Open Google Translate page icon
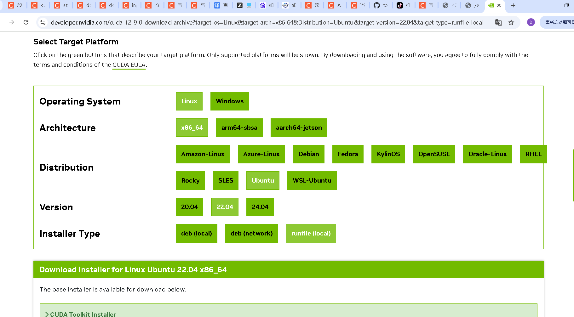Image resolution: width=574 pixels, height=317 pixels. 498,22
